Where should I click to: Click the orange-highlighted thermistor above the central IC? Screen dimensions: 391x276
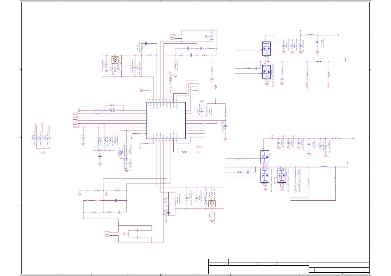coord(115,60)
